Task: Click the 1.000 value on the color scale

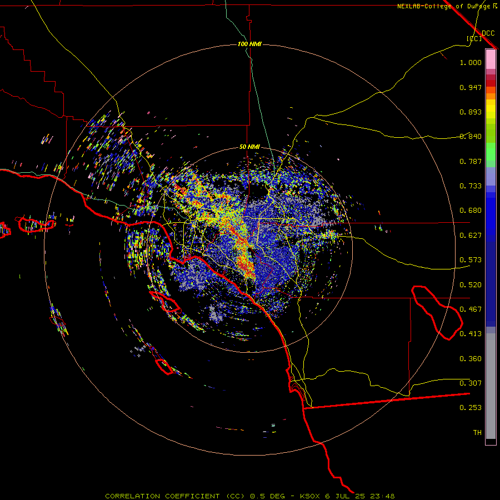Action: (x=471, y=62)
